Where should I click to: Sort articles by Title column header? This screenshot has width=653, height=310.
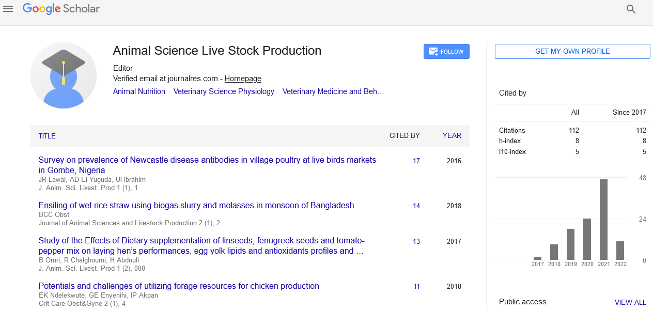(47, 136)
